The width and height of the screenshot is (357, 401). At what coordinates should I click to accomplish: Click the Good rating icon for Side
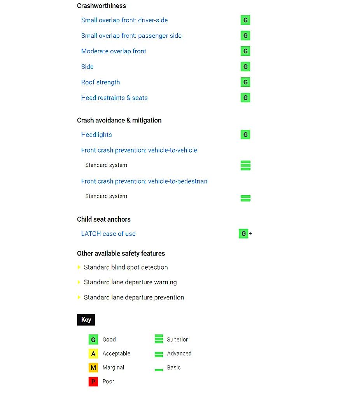pos(245,67)
